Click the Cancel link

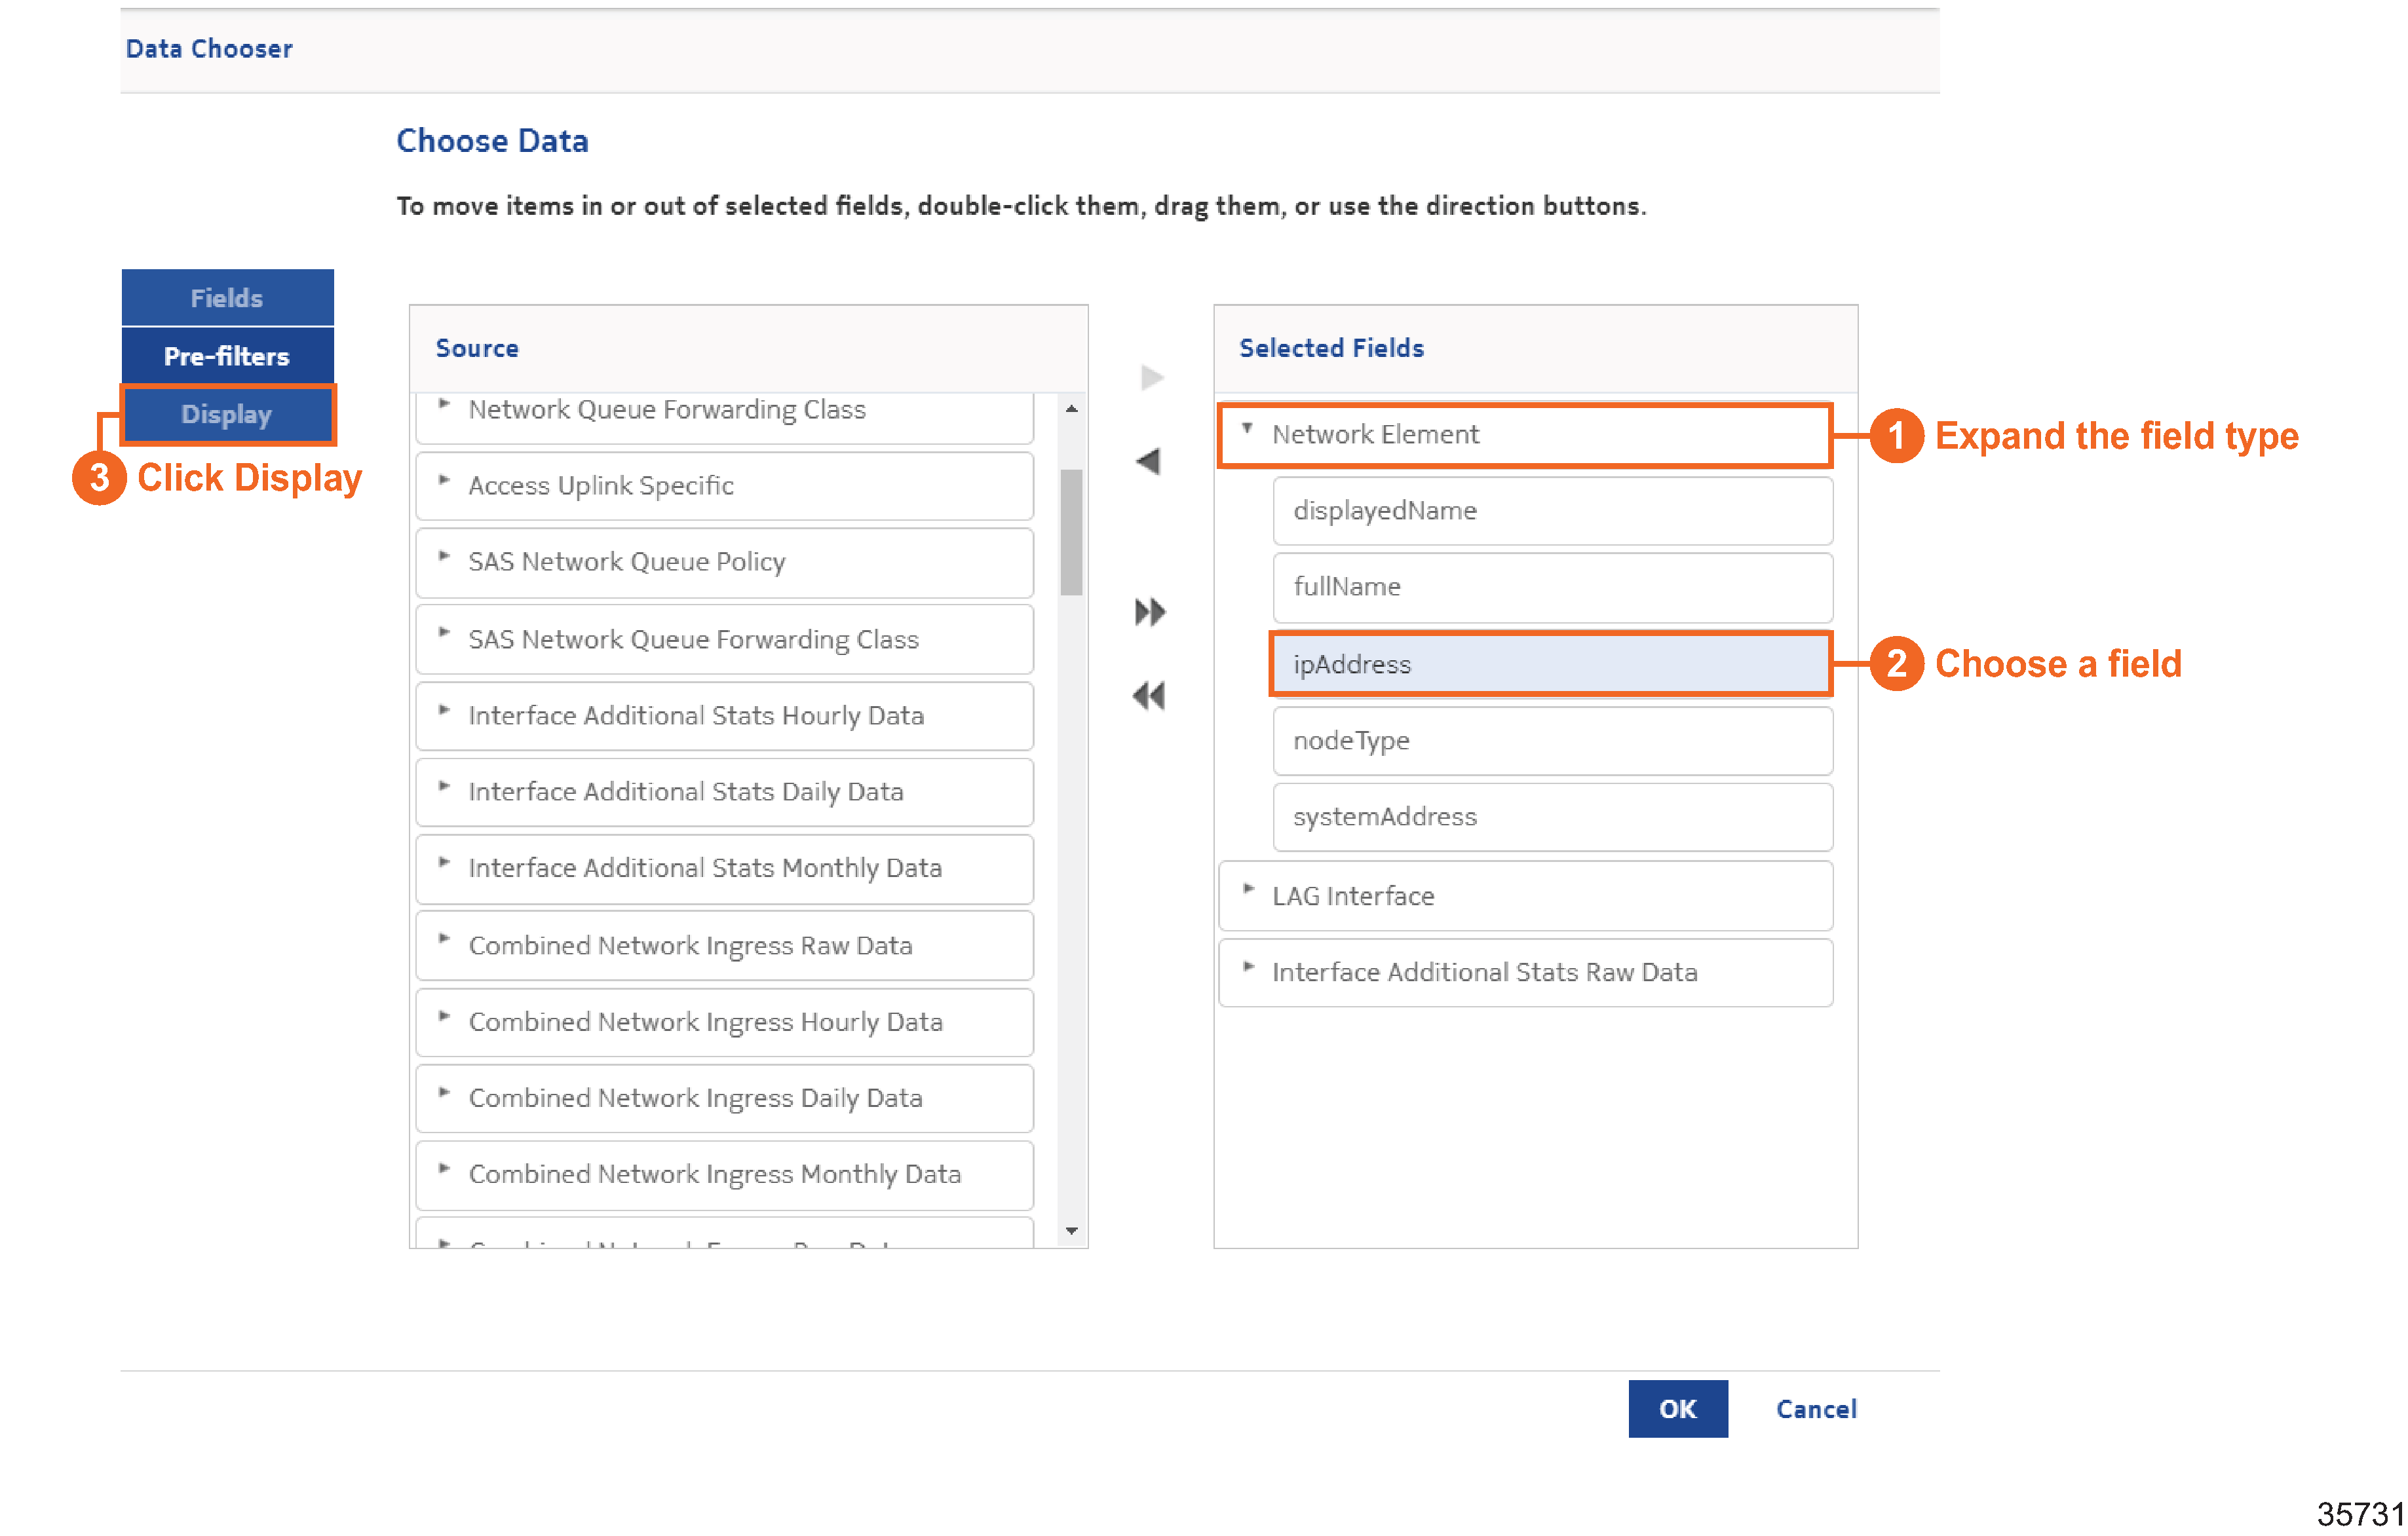(x=1815, y=1409)
